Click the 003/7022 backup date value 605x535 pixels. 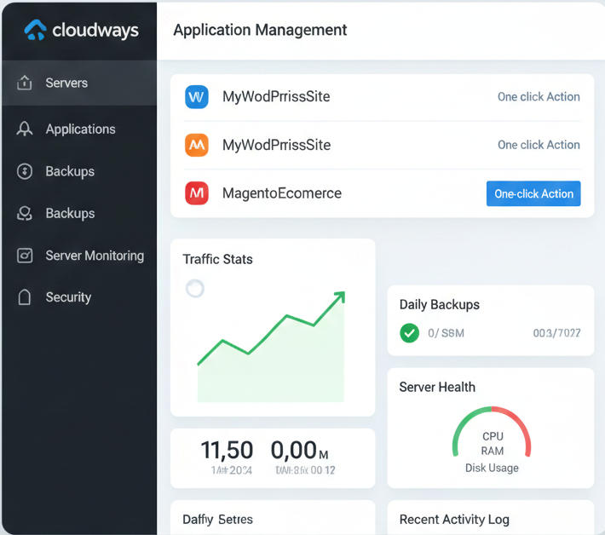coord(556,333)
